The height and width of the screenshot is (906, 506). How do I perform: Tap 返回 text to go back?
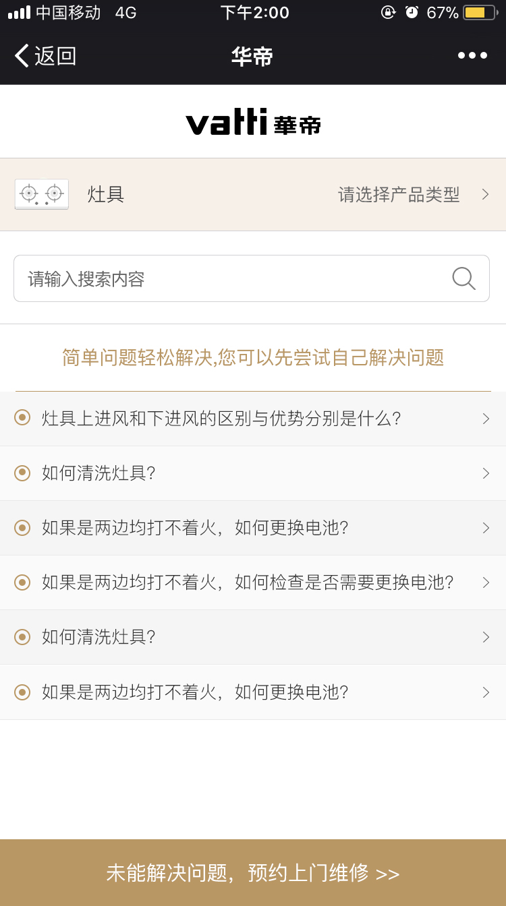(x=55, y=56)
